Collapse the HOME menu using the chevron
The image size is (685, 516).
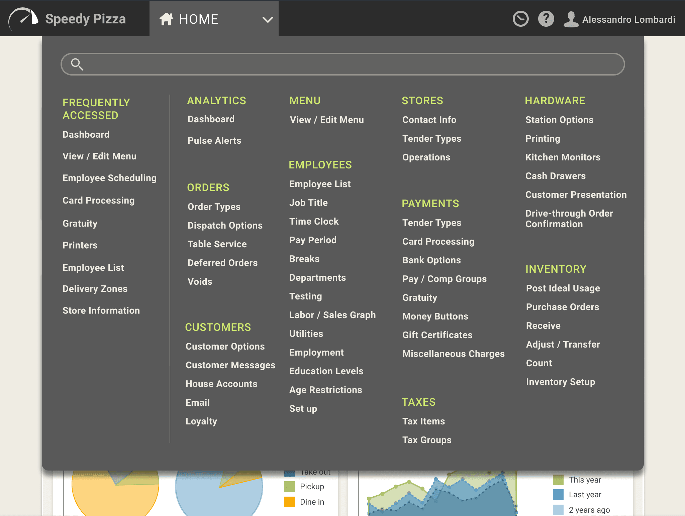click(x=268, y=20)
